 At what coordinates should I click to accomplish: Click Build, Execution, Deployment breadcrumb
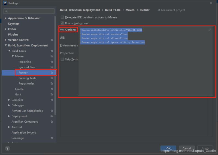(80, 10)
